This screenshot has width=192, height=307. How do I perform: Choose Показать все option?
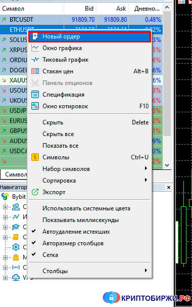[x=89, y=146]
